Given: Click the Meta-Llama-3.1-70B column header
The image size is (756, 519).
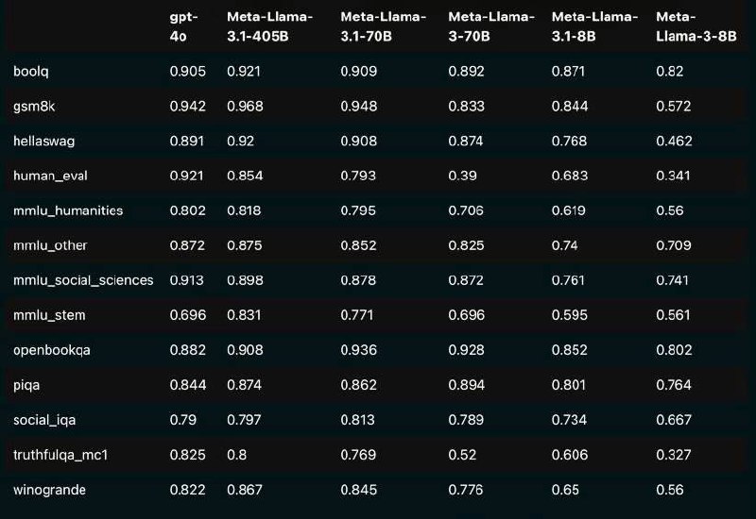Looking at the screenshot, I should (x=383, y=26).
